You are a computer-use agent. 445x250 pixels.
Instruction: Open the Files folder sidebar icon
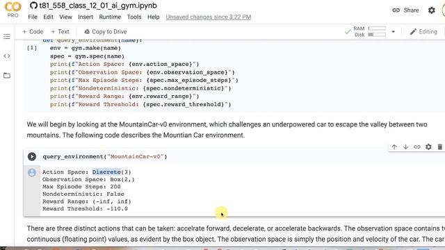pos(7,76)
